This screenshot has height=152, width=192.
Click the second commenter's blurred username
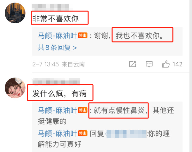tap(56, 81)
